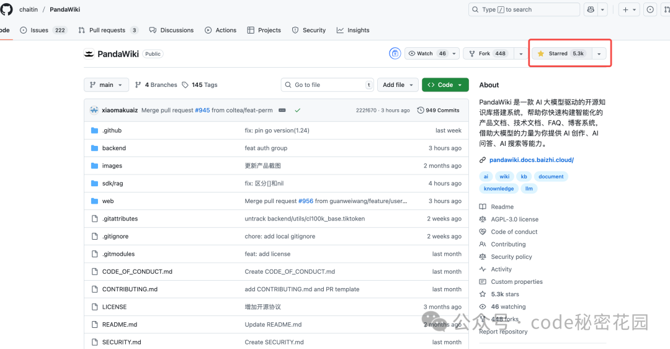Switch to the Discussions tab

click(171, 30)
